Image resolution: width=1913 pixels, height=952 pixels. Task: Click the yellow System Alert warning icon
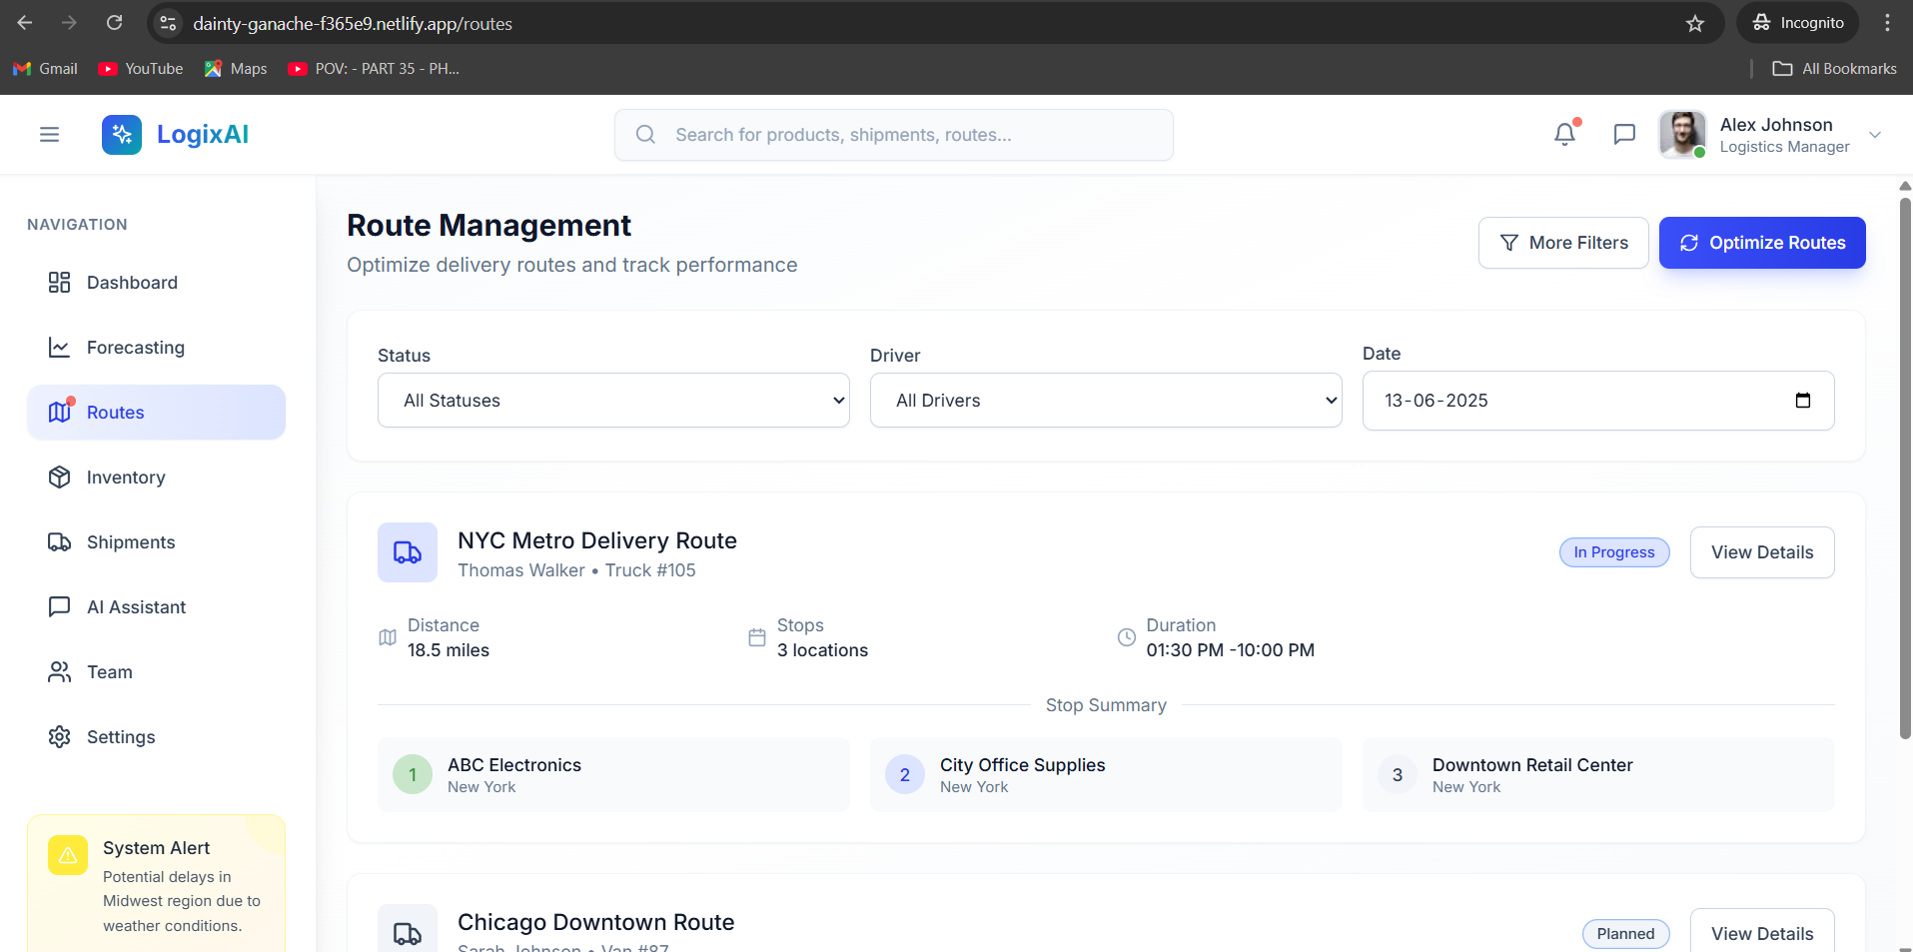68,855
